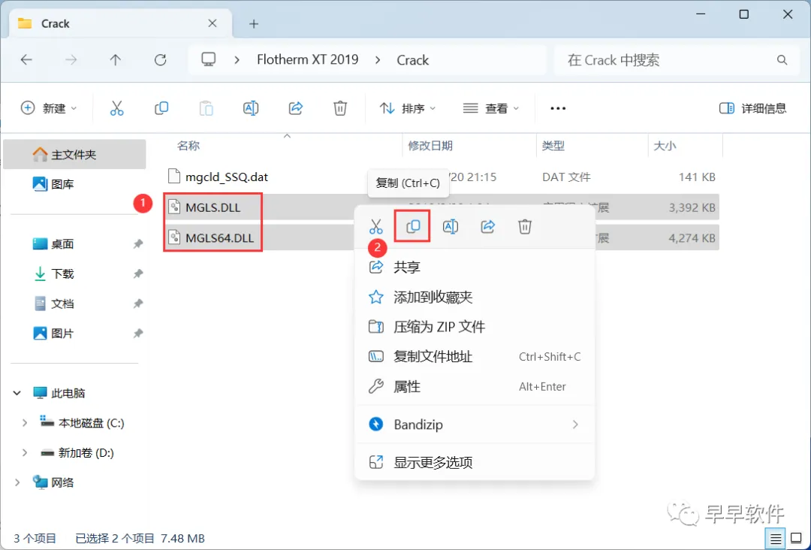Switch to large icons view in status bar
811x550 pixels.
tap(797, 539)
